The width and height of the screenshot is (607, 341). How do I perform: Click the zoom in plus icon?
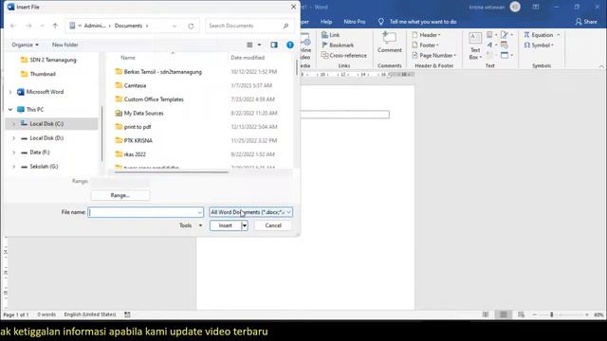click(587, 314)
